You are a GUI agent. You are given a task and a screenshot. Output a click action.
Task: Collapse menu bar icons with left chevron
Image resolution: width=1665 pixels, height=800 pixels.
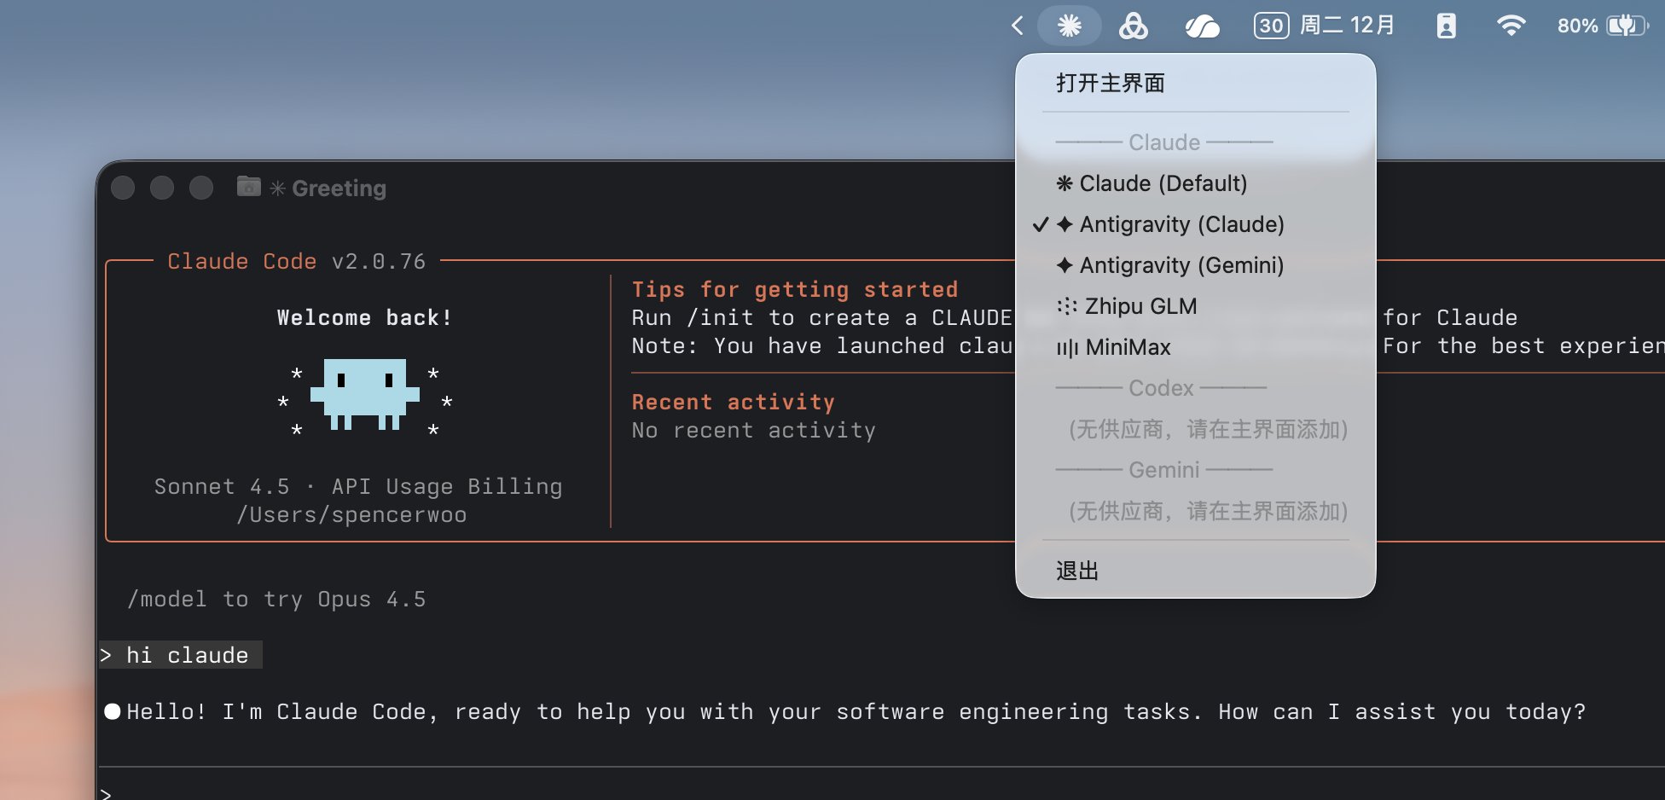point(1017,26)
